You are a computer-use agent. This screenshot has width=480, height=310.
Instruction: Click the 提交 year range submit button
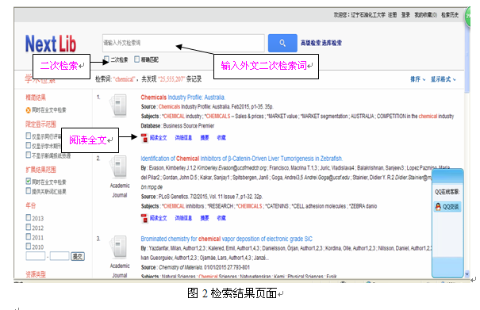78,256
